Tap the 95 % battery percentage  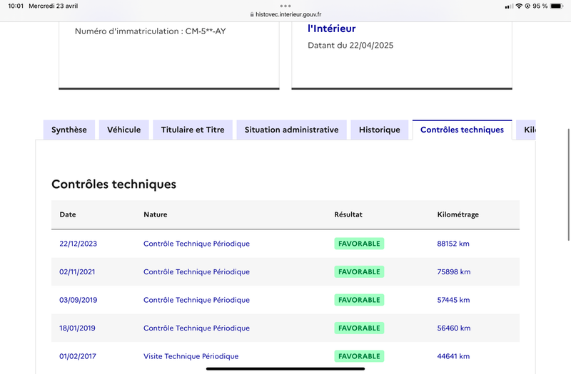coord(540,6)
